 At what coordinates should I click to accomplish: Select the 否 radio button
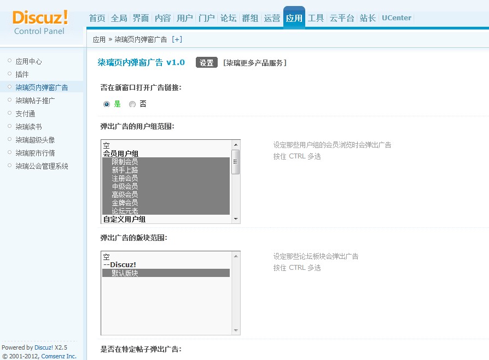point(132,104)
